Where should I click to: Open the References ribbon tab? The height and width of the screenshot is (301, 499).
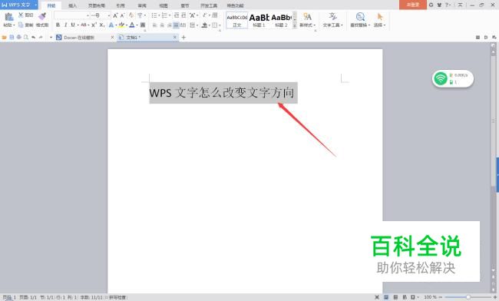click(x=121, y=5)
